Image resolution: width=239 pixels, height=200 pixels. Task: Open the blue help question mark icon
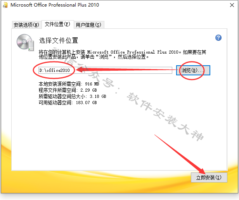click(218, 38)
